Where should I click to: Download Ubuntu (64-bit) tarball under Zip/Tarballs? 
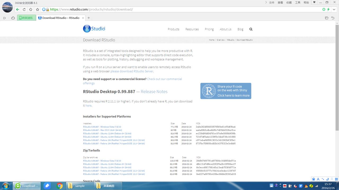pyautogui.click(x=107, y=168)
